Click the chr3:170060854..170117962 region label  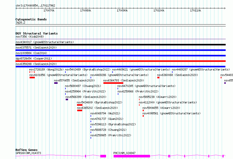pyautogui.click(x=35, y=5)
